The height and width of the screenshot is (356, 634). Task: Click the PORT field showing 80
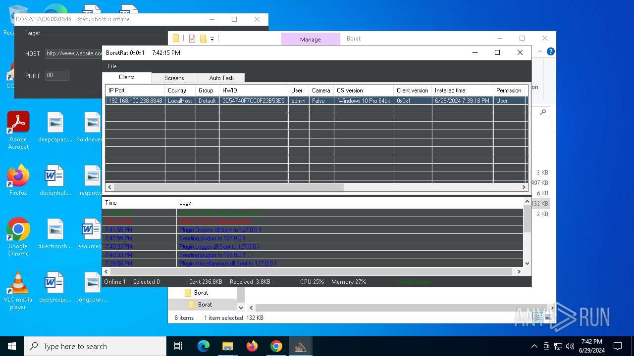pos(57,76)
